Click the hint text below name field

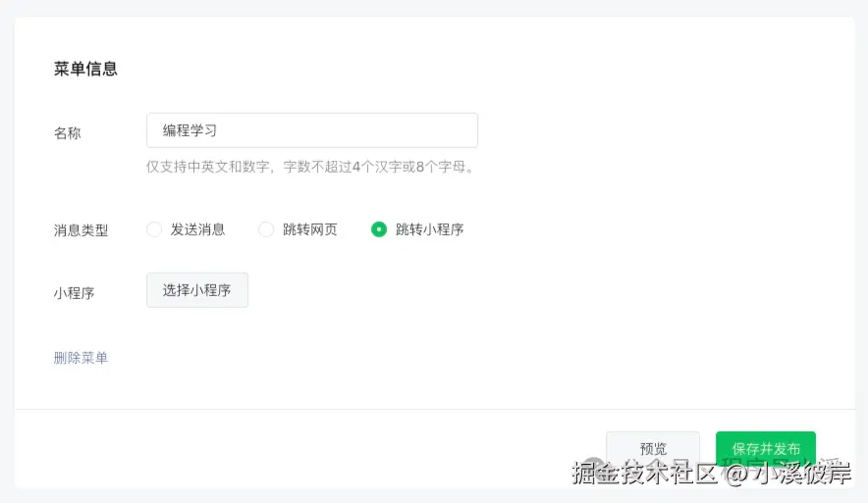pos(311,167)
